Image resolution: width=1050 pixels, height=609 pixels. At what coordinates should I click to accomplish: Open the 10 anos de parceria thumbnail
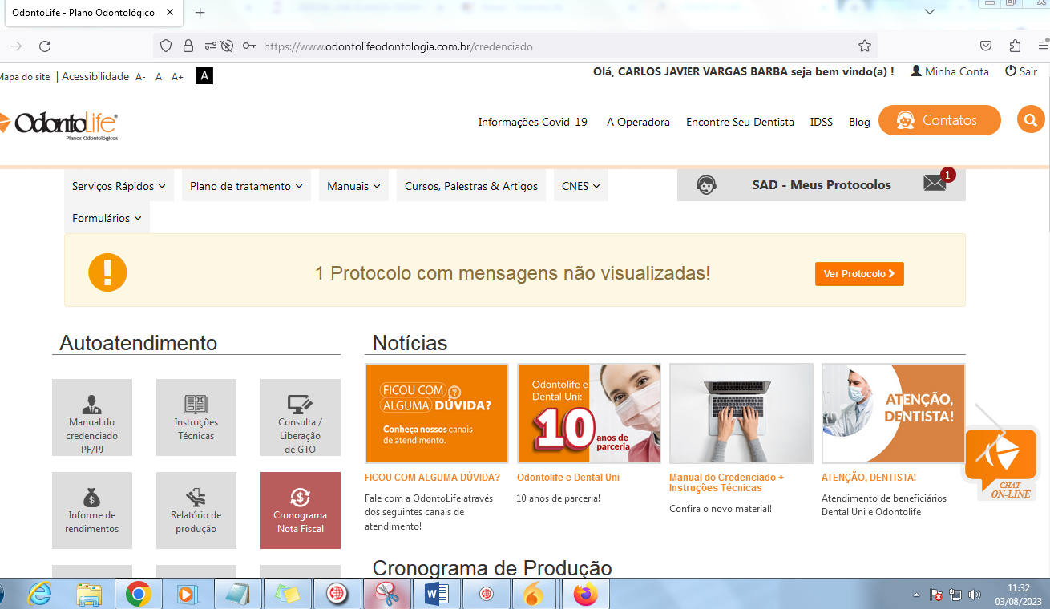pyautogui.click(x=589, y=413)
